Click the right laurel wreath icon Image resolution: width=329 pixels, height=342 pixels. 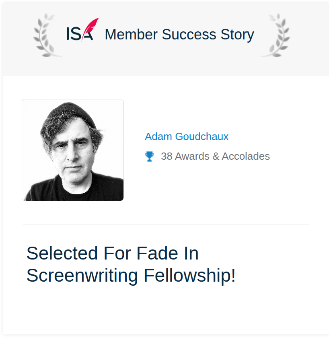coord(276,35)
